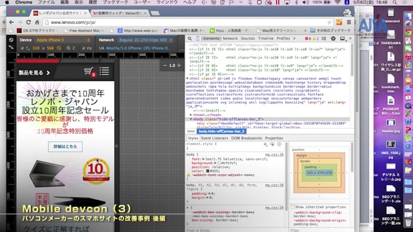The height and width of the screenshot is (232, 413).
Task: Enable Show inherited properties checkbox
Action: (292, 207)
